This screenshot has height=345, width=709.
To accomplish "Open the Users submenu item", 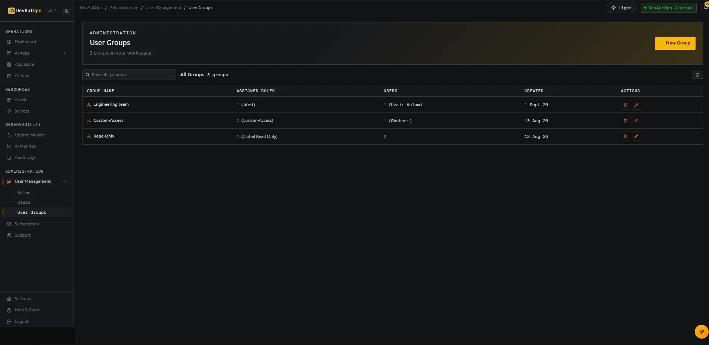I will pos(24,202).
